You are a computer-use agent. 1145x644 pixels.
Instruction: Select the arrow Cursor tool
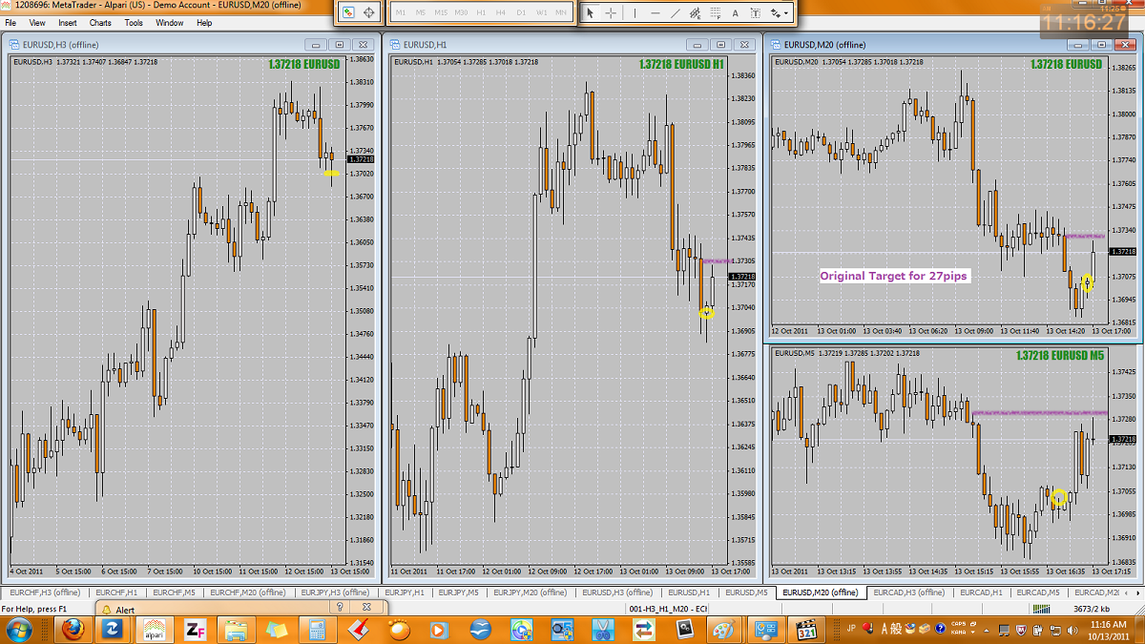click(x=590, y=13)
